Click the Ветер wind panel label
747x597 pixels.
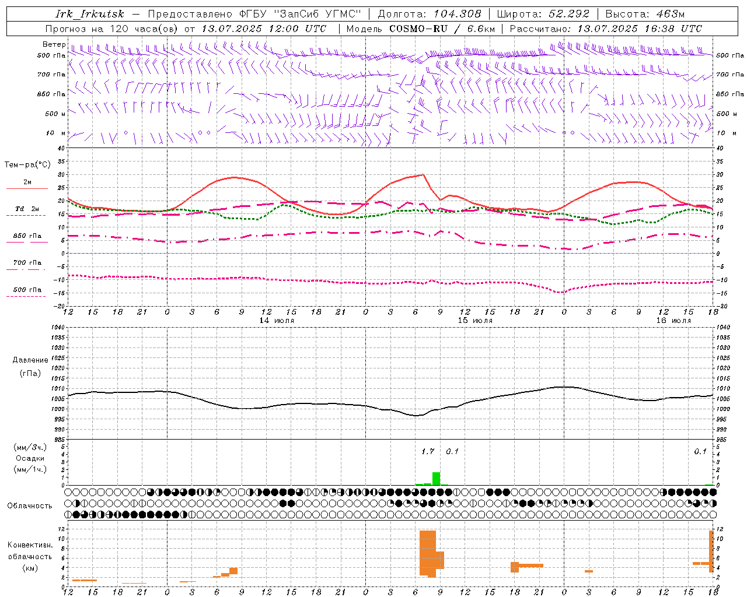click(54, 44)
